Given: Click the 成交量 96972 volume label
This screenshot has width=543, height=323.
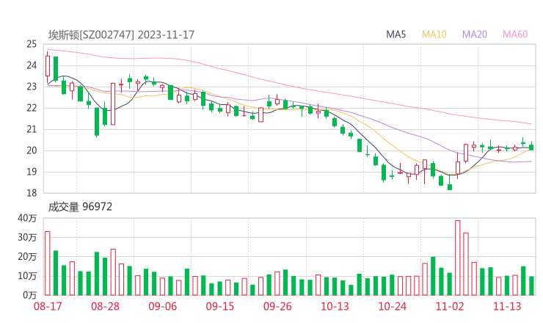Looking at the screenshot, I should point(80,207).
